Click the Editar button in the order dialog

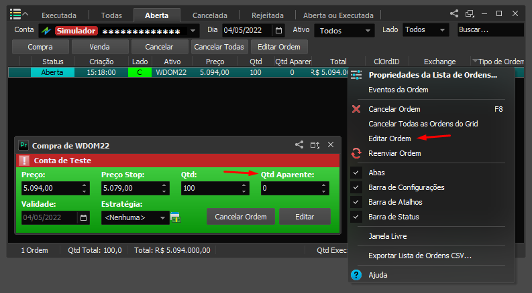point(305,217)
